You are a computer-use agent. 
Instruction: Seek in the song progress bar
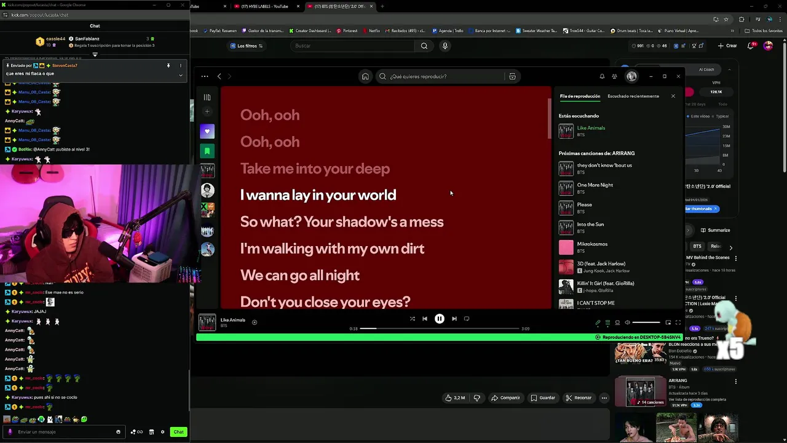pyautogui.click(x=439, y=329)
